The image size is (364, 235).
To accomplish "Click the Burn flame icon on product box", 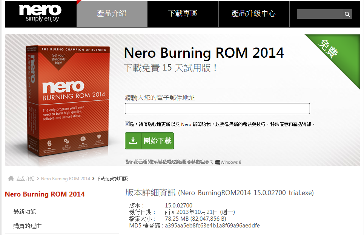I will 49,143.
